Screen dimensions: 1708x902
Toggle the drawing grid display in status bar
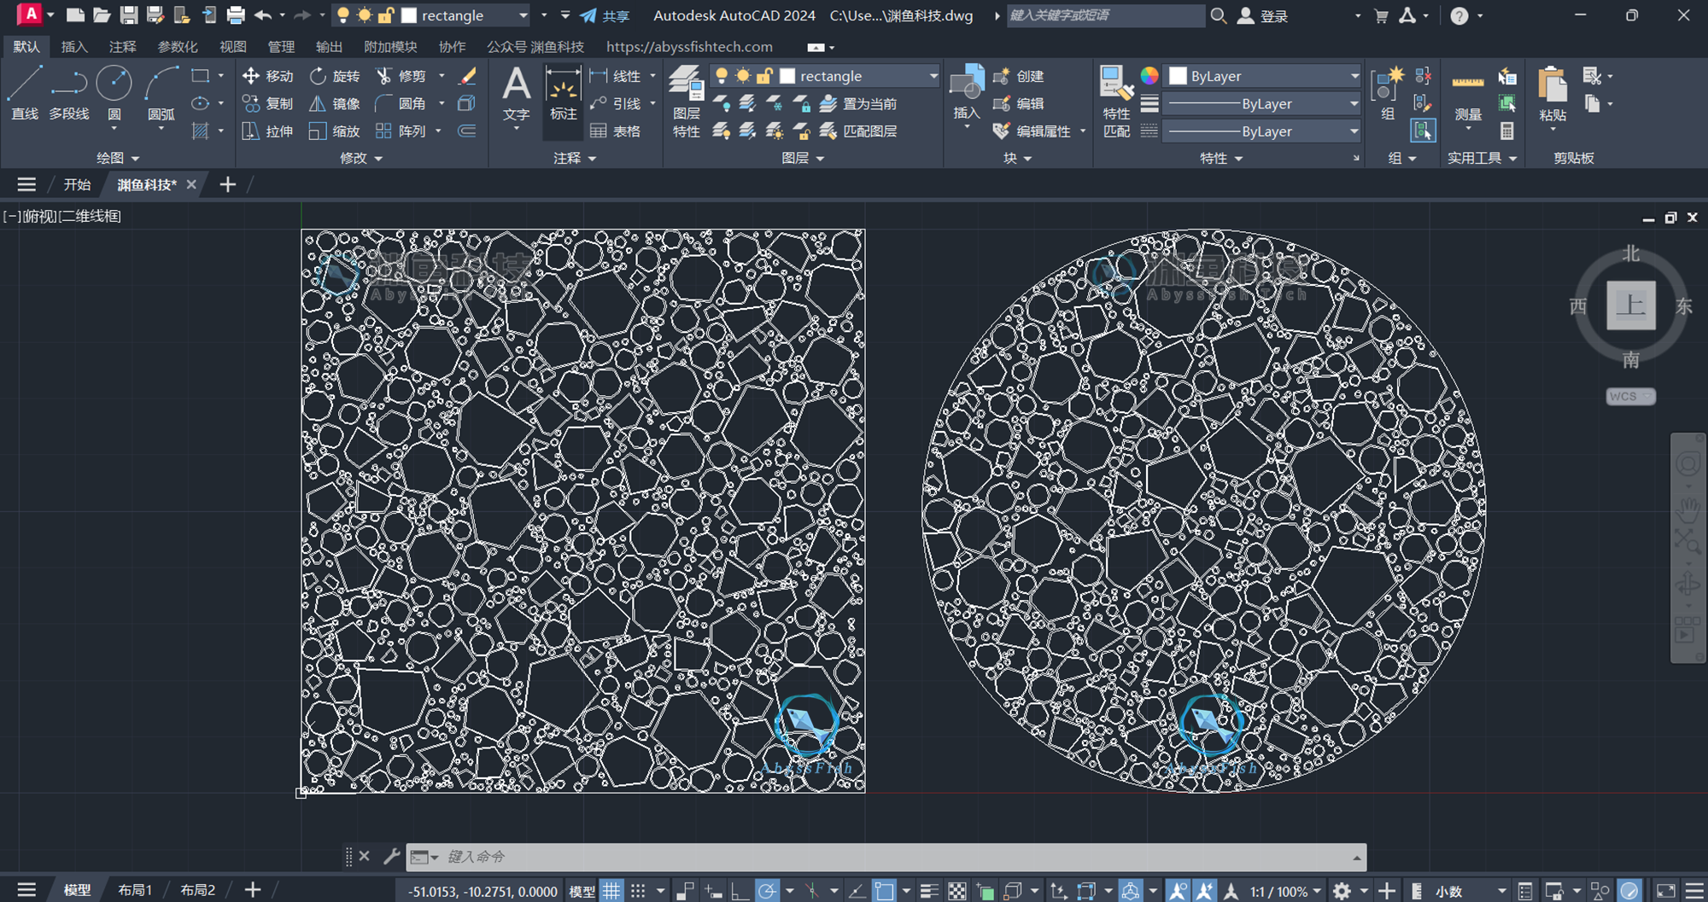coord(611,891)
